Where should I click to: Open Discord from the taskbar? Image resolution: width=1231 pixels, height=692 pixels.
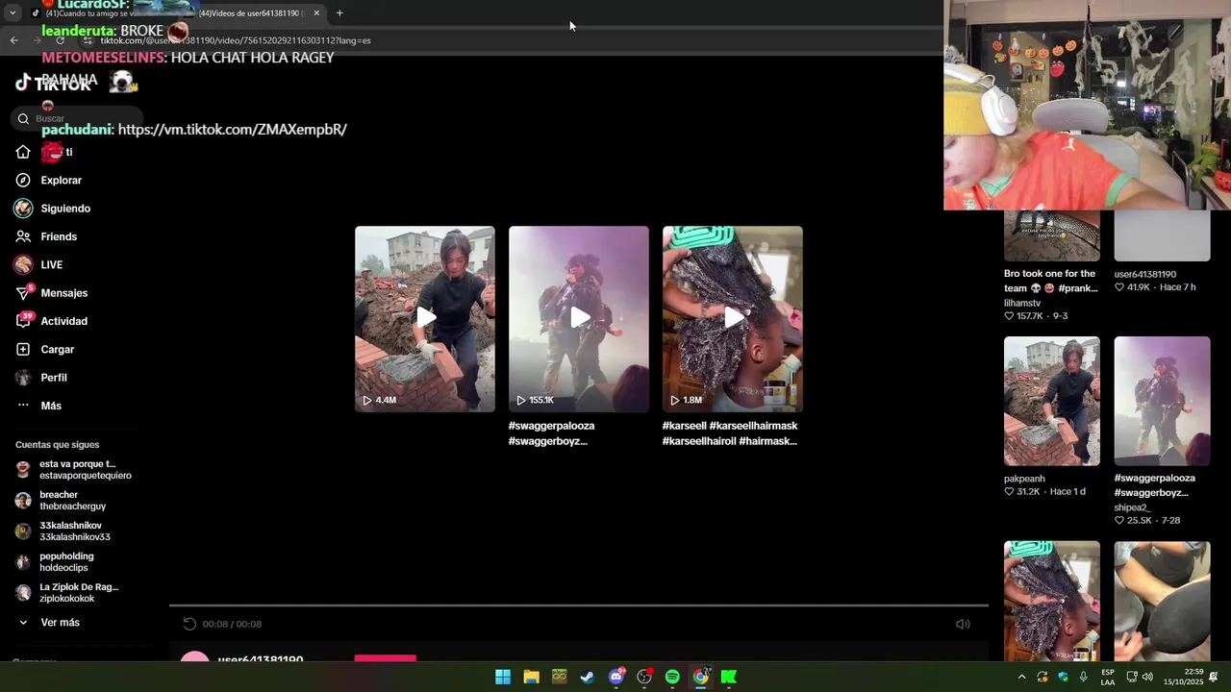coord(616,677)
